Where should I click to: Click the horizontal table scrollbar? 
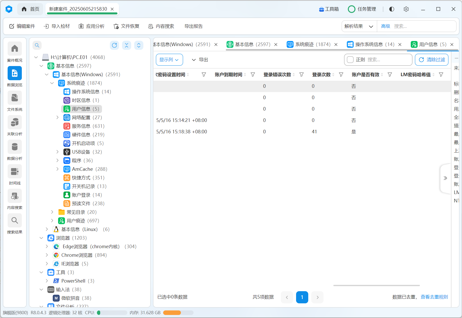(376, 285)
